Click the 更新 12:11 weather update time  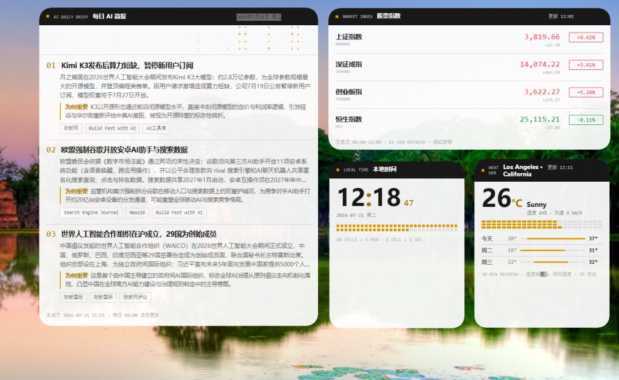(x=560, y=167)
